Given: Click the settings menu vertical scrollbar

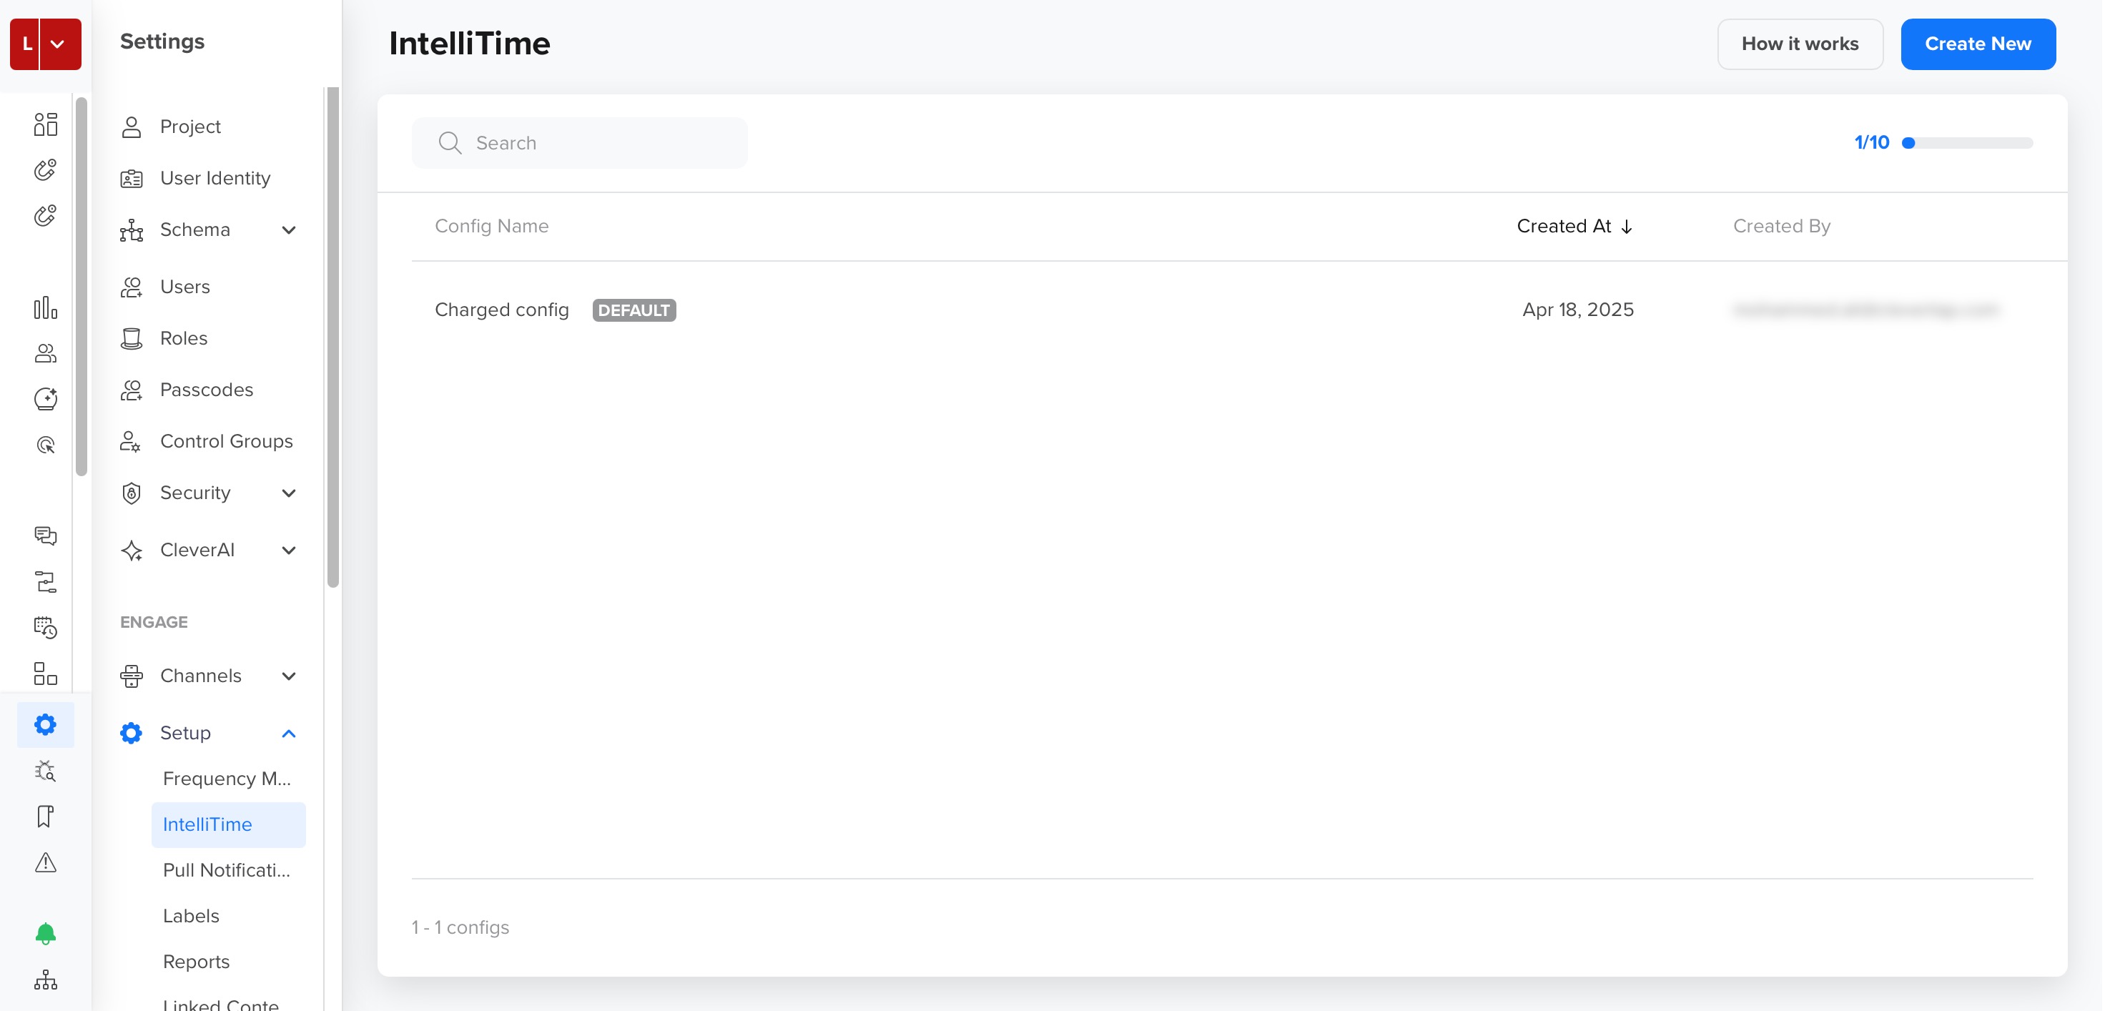Looking at the screenshot, I should click(332, 337).
